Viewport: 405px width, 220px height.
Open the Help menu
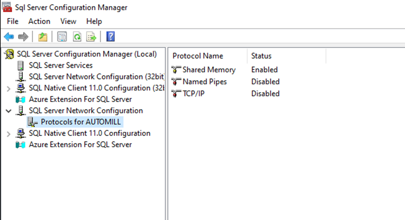[x=94, y=22]
